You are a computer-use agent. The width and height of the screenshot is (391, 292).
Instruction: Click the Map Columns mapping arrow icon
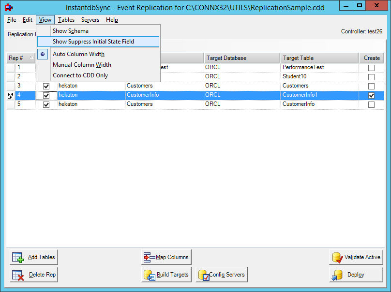[x=148, y=257]
